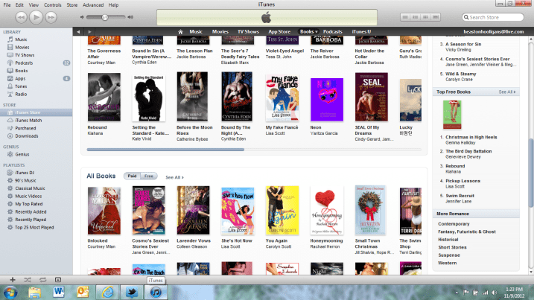Select Free in All Books filter
This screenshot has height=300, width=534.
(149, 176)
